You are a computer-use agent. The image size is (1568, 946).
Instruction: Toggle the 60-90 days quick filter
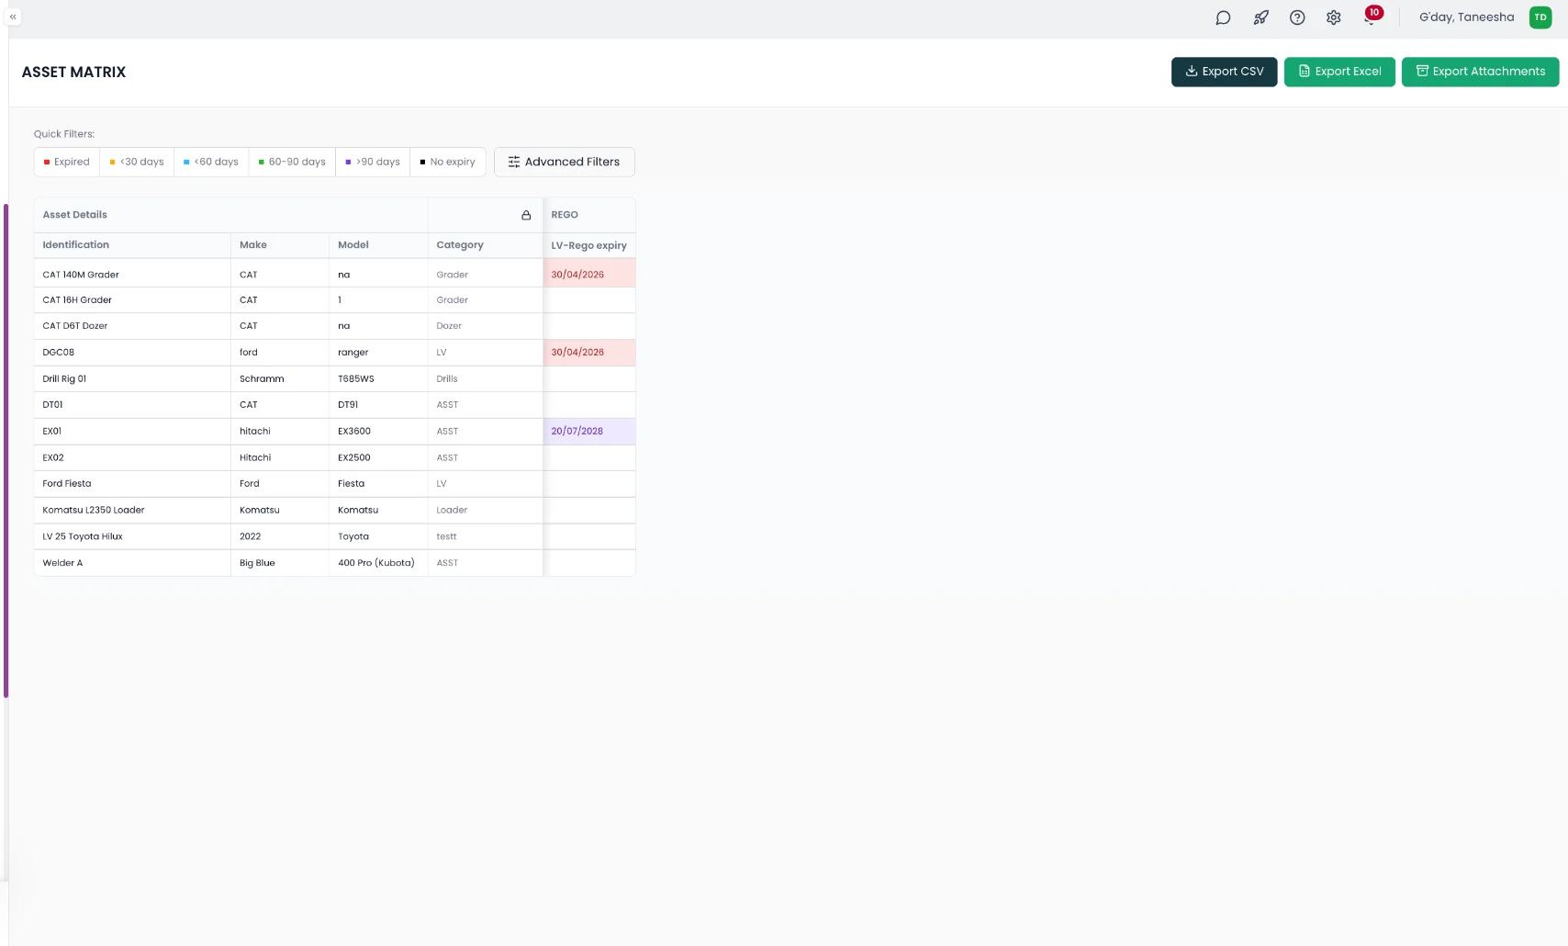(292, 162)
